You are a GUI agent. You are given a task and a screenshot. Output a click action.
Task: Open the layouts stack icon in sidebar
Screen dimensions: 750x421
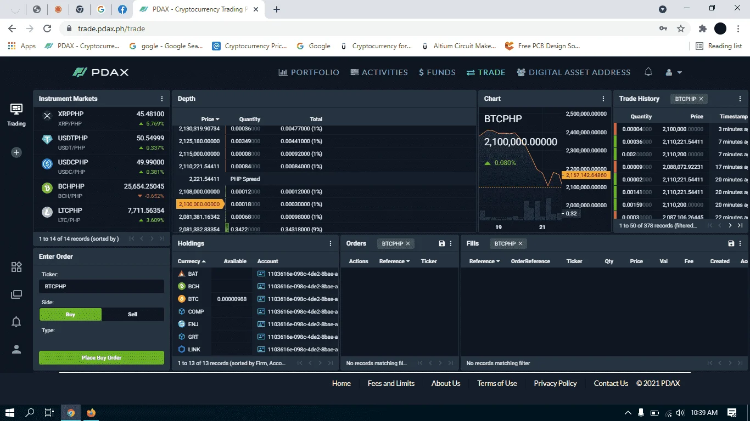(16, 294)
